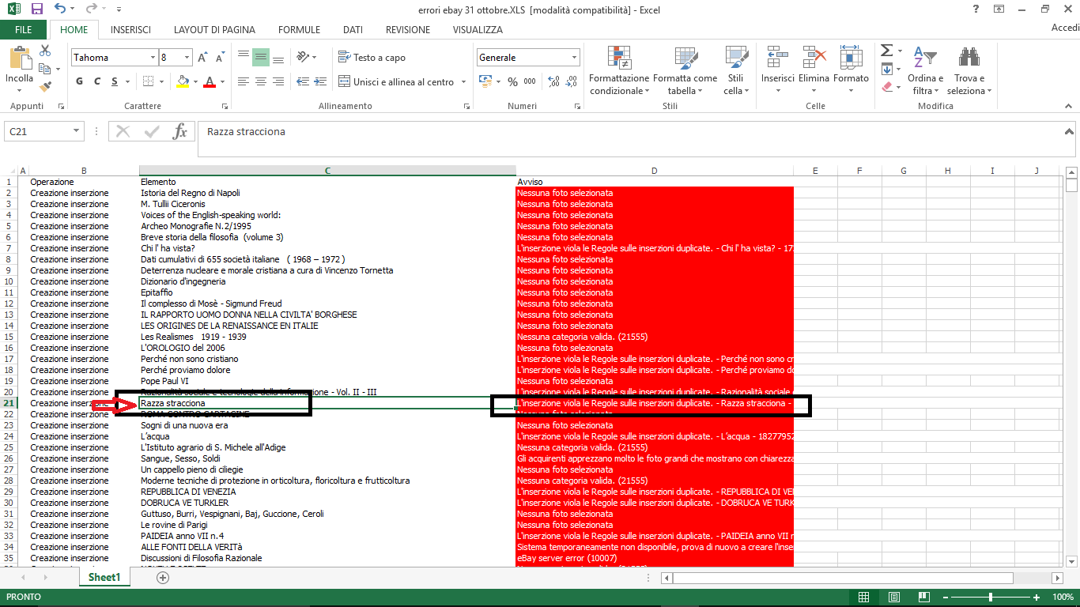Apply percent style to the cell
This screenshot has height=607, width=1080.
(512, 81)
